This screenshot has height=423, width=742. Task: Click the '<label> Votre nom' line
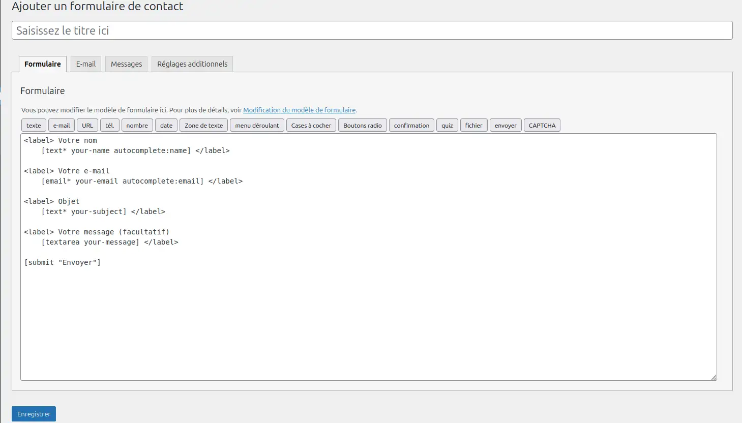[x=61, y=140]
